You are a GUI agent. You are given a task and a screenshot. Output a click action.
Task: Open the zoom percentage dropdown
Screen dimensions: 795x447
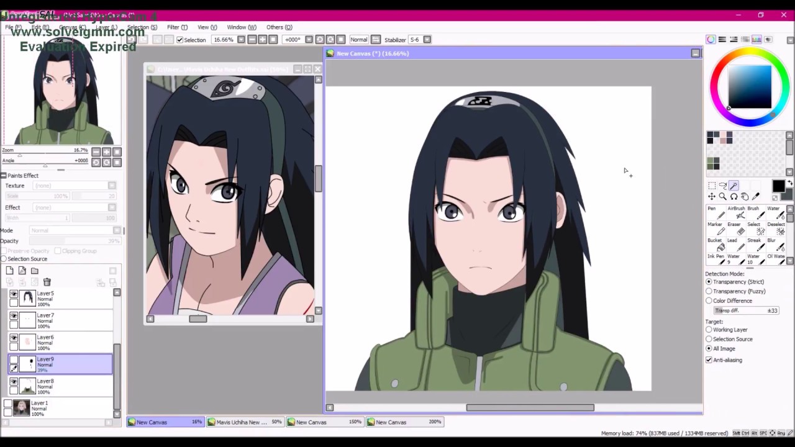pos(241,40)
